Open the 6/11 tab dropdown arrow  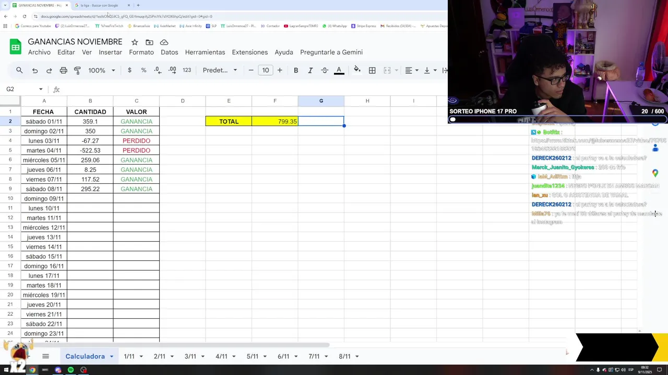(295, 356)
